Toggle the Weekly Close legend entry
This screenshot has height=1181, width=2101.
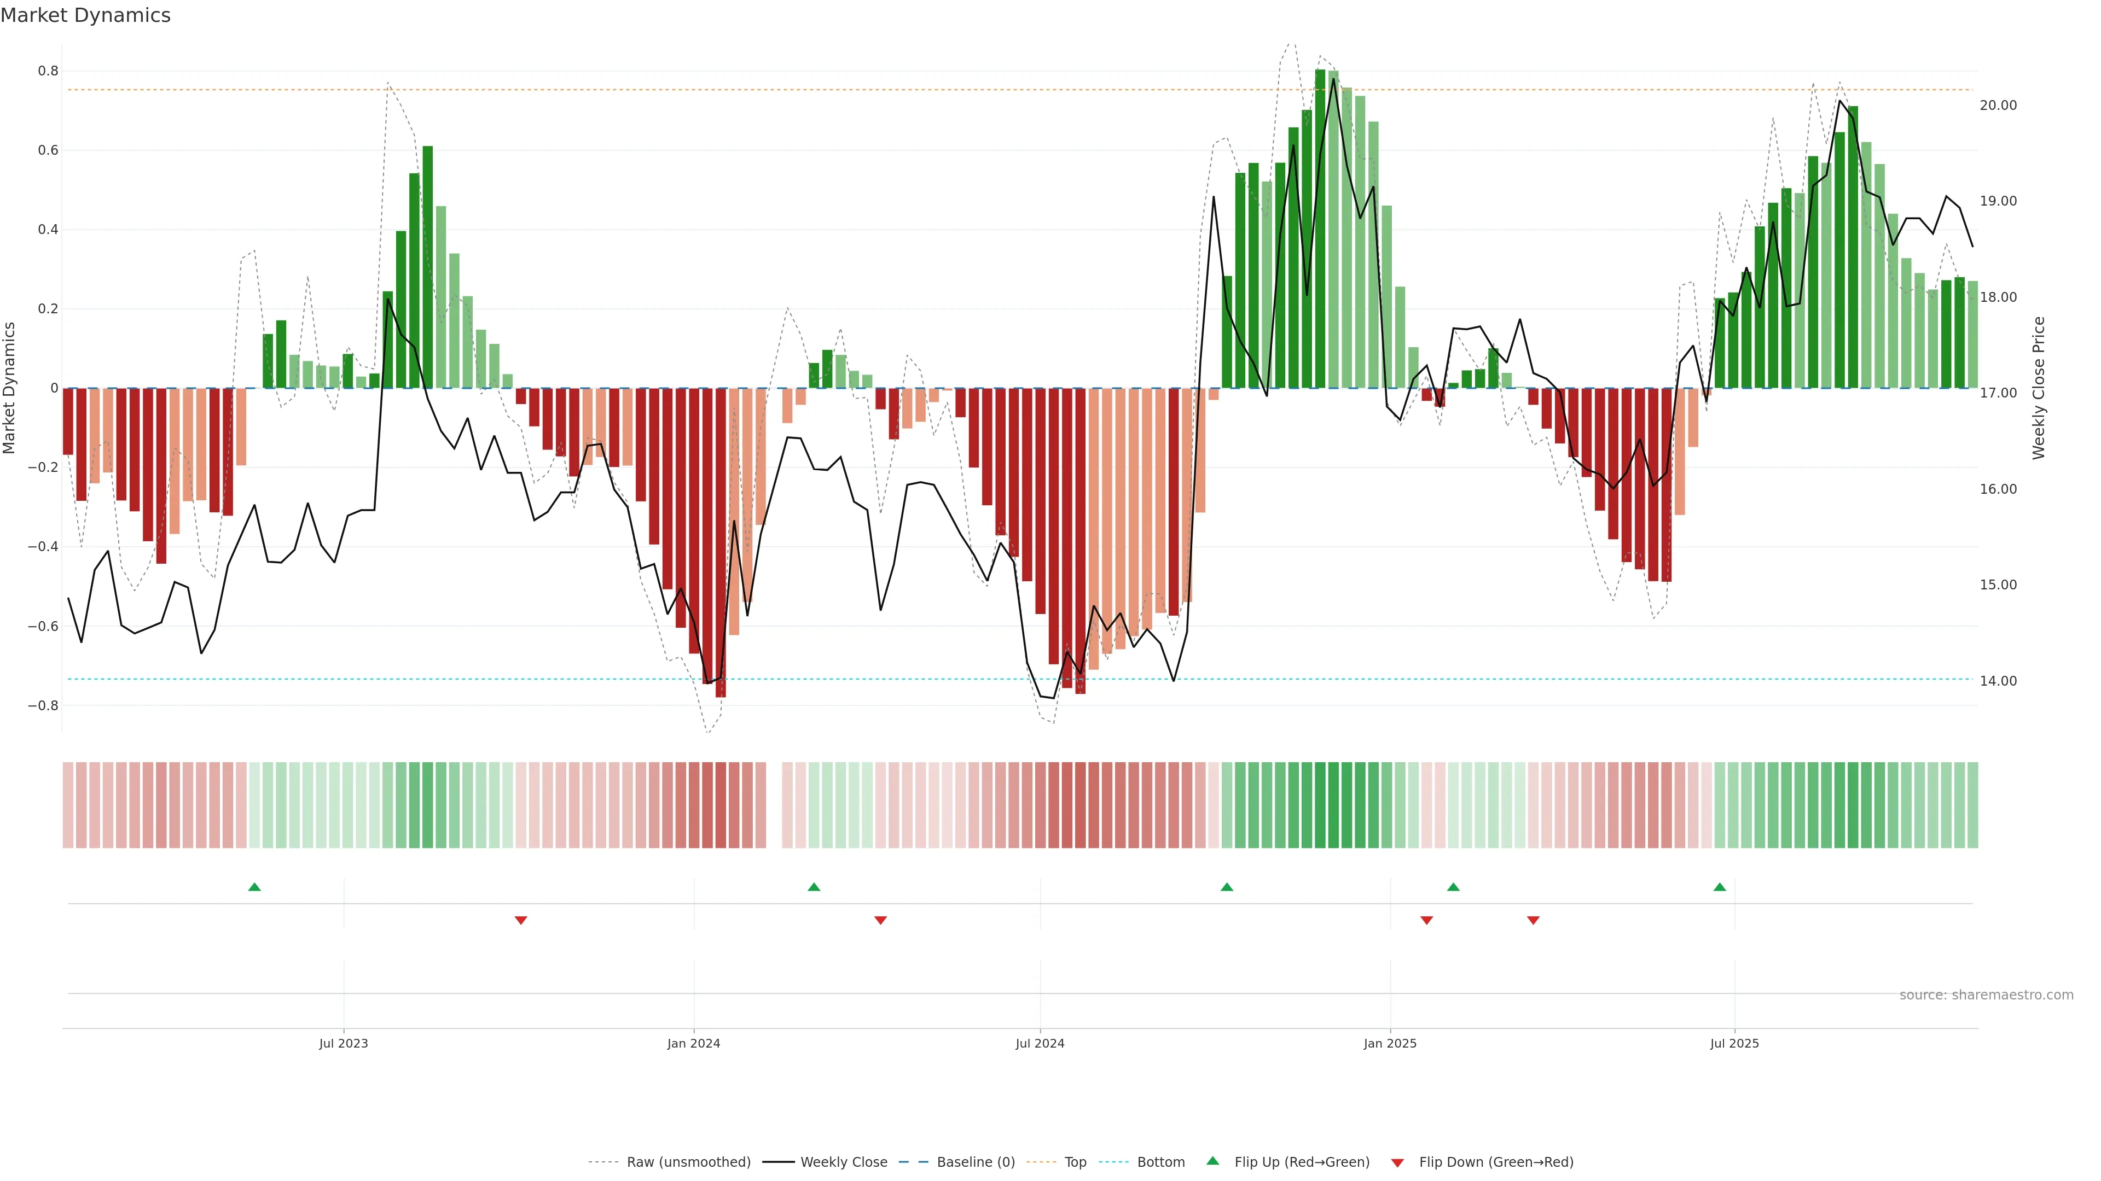click(x=843, y=1162)
